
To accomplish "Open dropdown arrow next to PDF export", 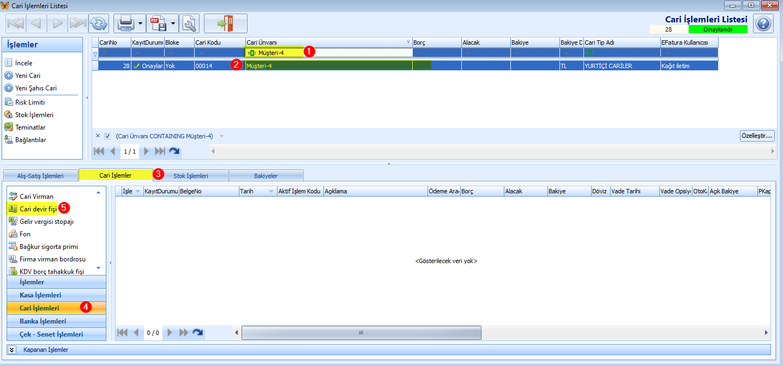I will pos(173,23).
